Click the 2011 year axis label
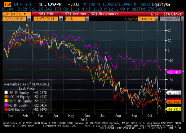The image size is (186, 133). (x=84, y=120)
